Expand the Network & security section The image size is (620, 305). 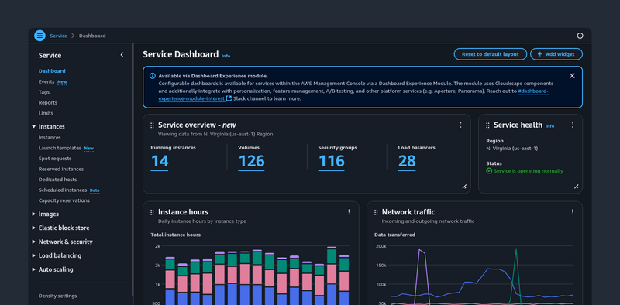click(x=33, y=242)
